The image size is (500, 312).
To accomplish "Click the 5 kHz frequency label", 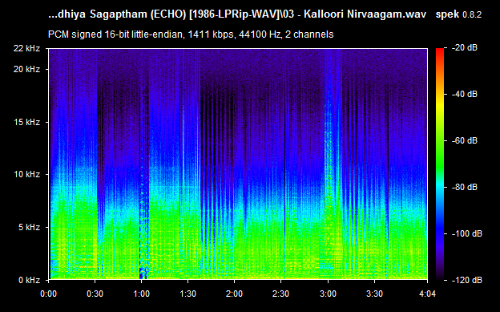I will 29,227.
